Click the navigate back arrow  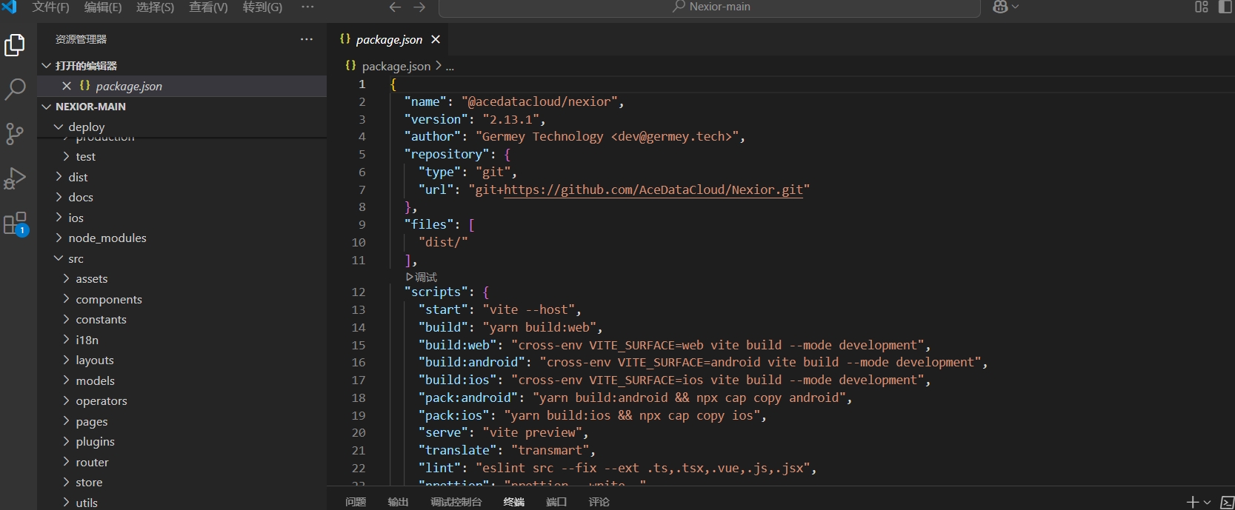coord(395,7)
